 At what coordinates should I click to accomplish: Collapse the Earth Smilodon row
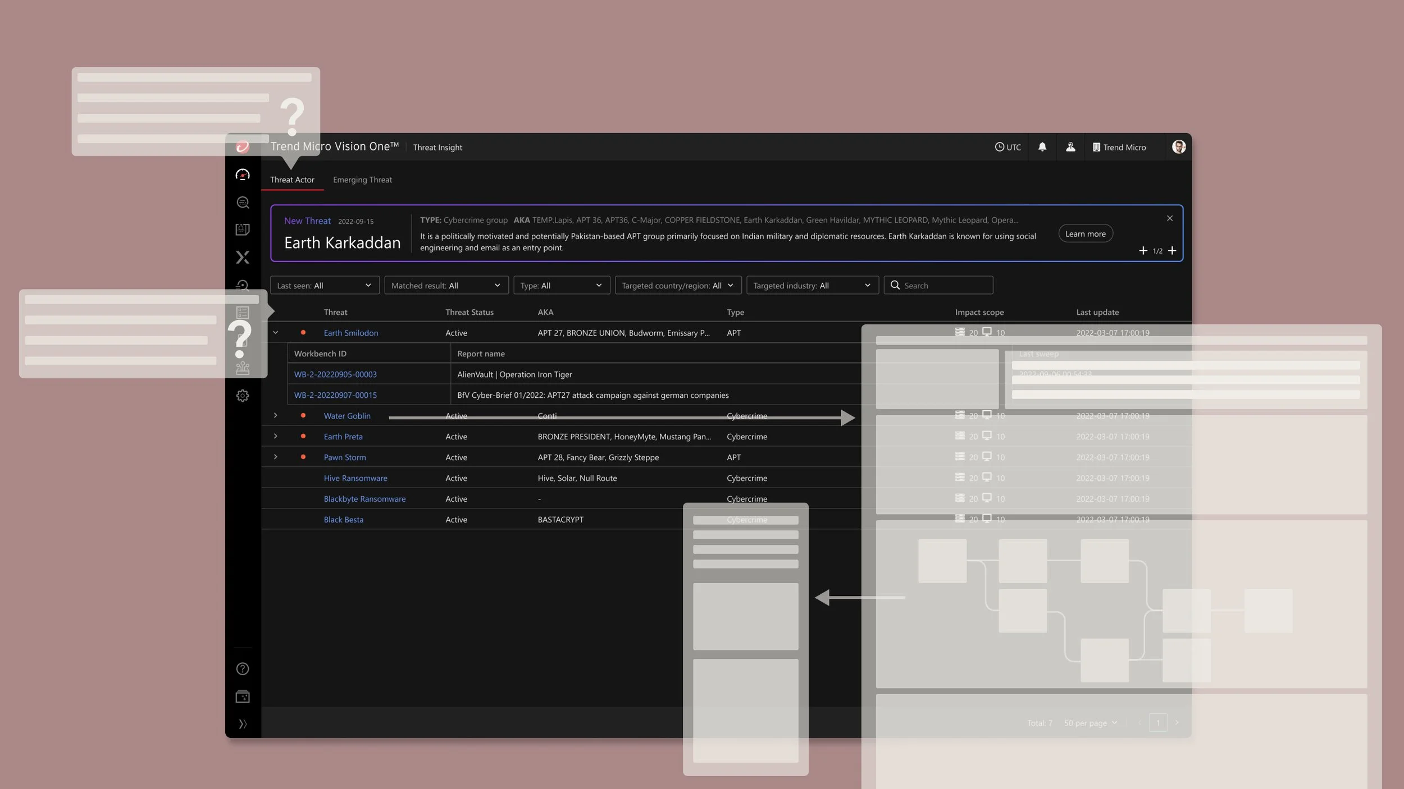275,333
